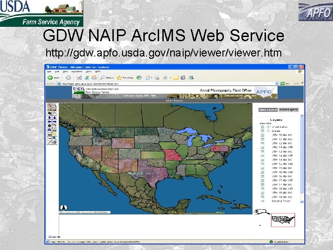Toggle the UTM 19 4M NC checkbox
The height and width of the screenshot is (250, 333).
[262, 197]
